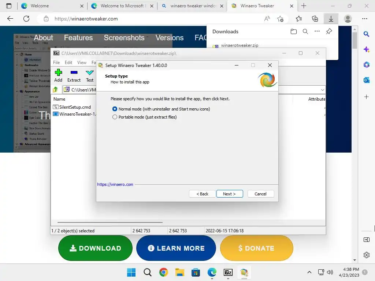The width and height of the screenshot is (375, 281).
Task: Cancel the Winaero Tweaker setup
Action: pyautogui.click(x=261, y=194)
